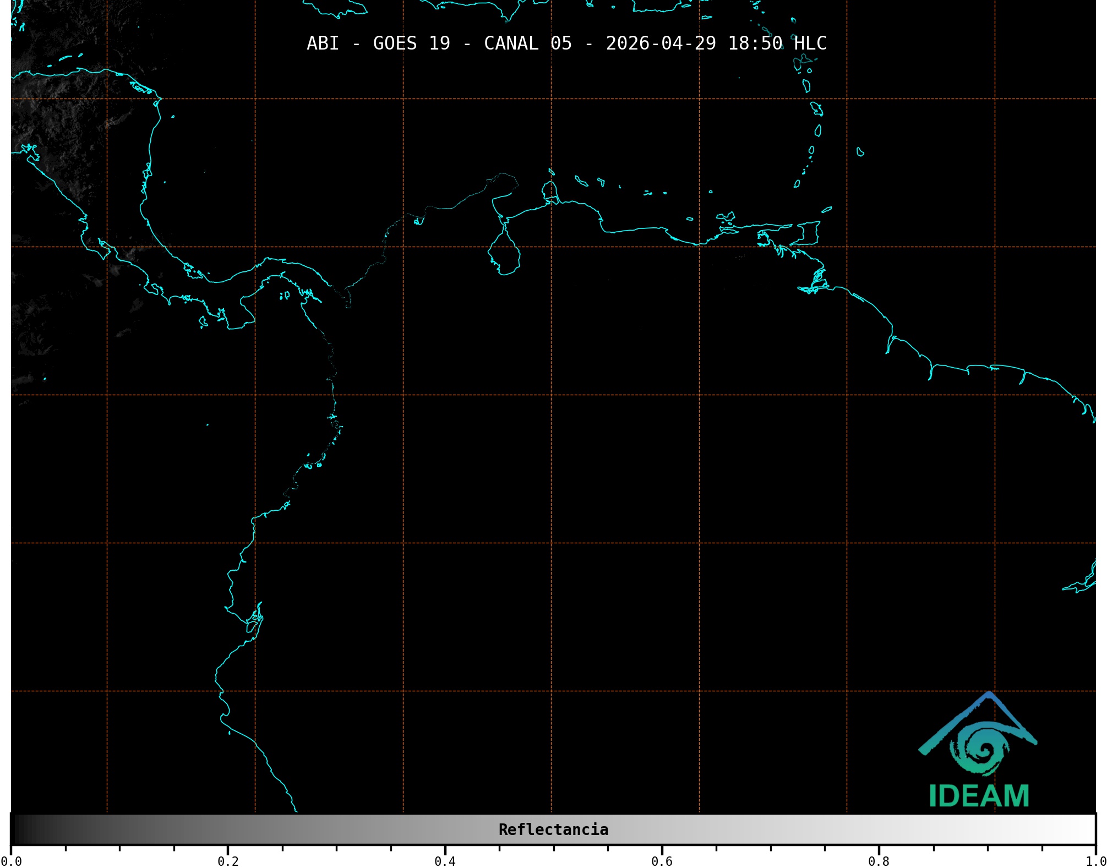Click the 'CANAL 05' text in the title
1107x868 pixels.
pos(527,43)
